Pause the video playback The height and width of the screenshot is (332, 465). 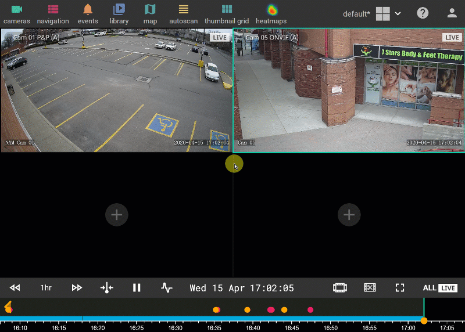coord(137,288)
